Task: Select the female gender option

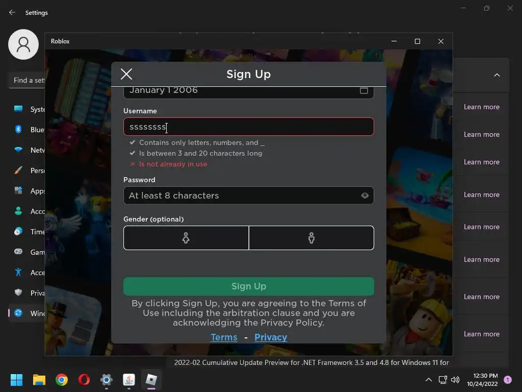Action: pyautogui.click(x=186, y=238)
